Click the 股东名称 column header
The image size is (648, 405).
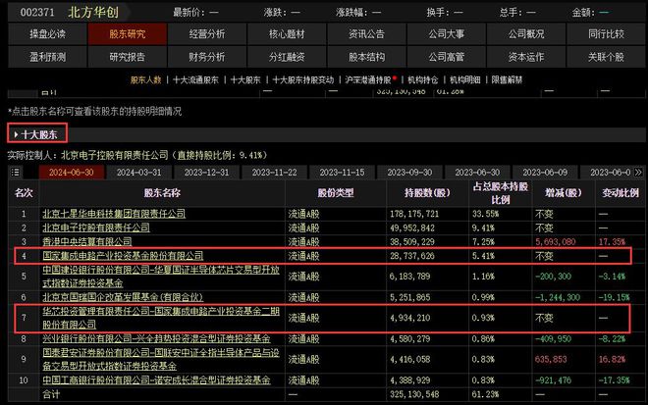162,193
